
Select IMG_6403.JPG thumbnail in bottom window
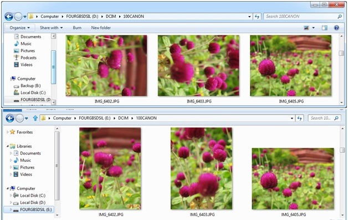pyautogui.click(x=202, y=168)
